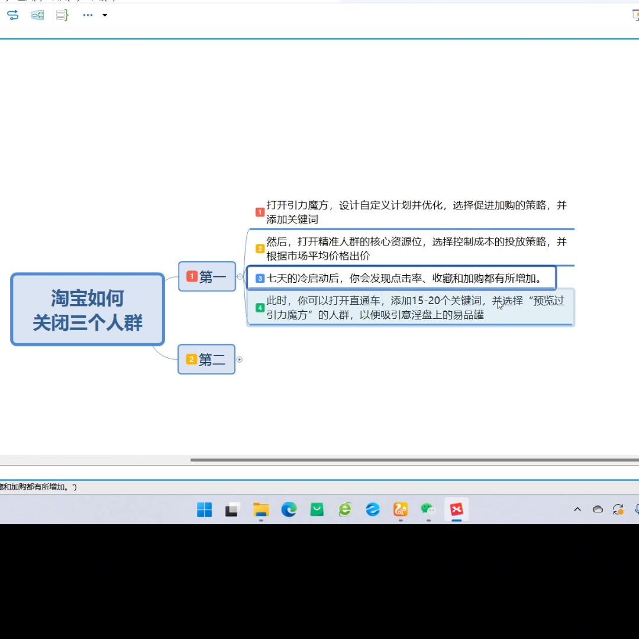This screenshot has width=639, height=639.
Task: Open the green shopping bag store app
Action: click(317, 509)
